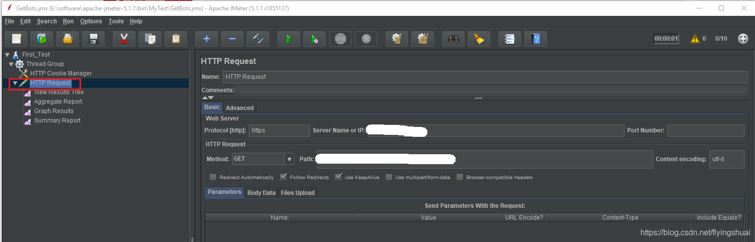Open the Tools menu

(x=116, y=21)
